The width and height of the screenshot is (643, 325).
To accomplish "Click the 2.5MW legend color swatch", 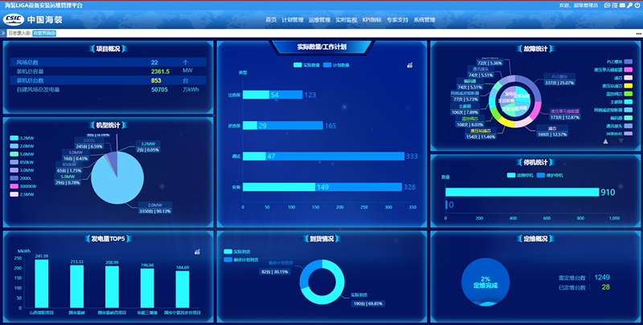I will [x=14, y=194].
